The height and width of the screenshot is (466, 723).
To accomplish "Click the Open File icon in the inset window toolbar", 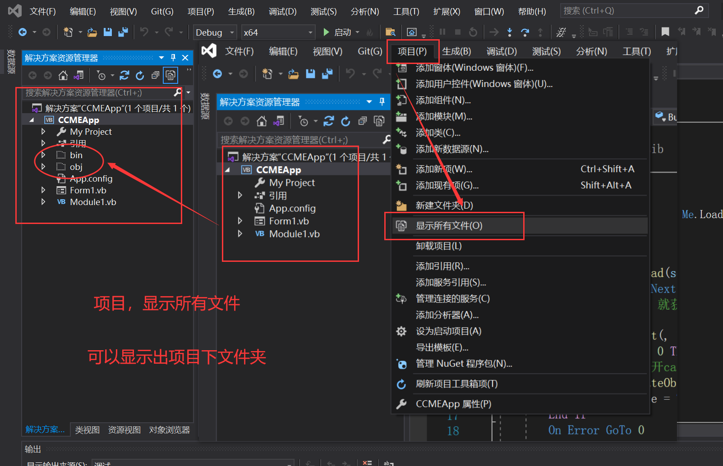I will coord(294,73).
